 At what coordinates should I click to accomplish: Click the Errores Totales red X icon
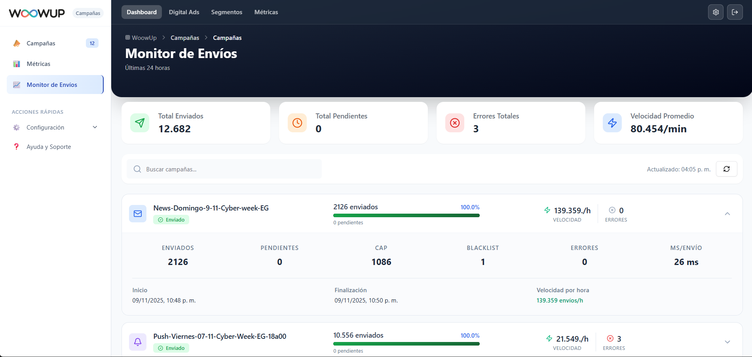point(455,123)
